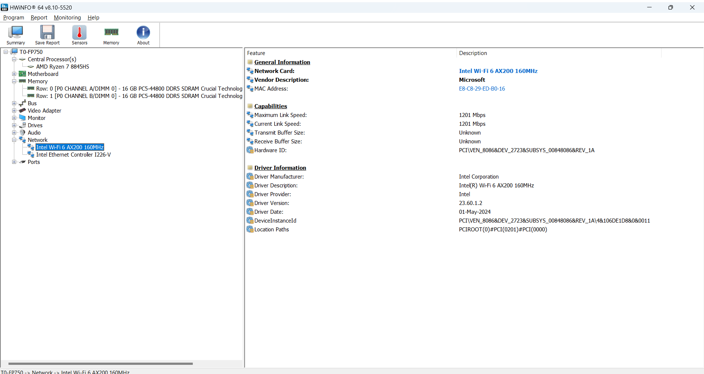704x374 pixels.
Task: Expand the Bus node
Action: 14,103
